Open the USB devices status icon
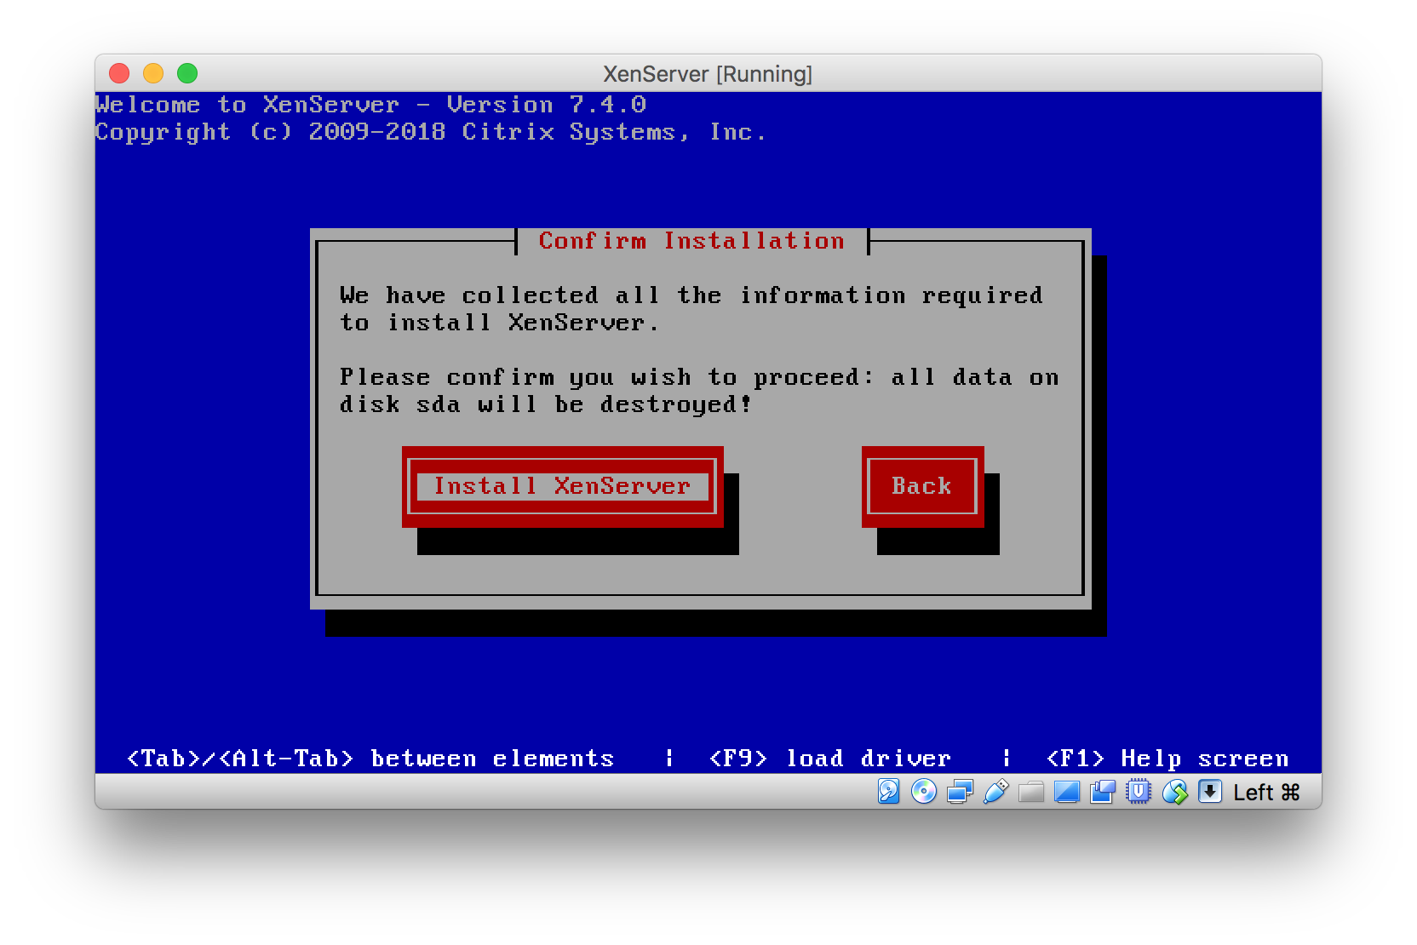1417x945 pixels. coord(995,792)
